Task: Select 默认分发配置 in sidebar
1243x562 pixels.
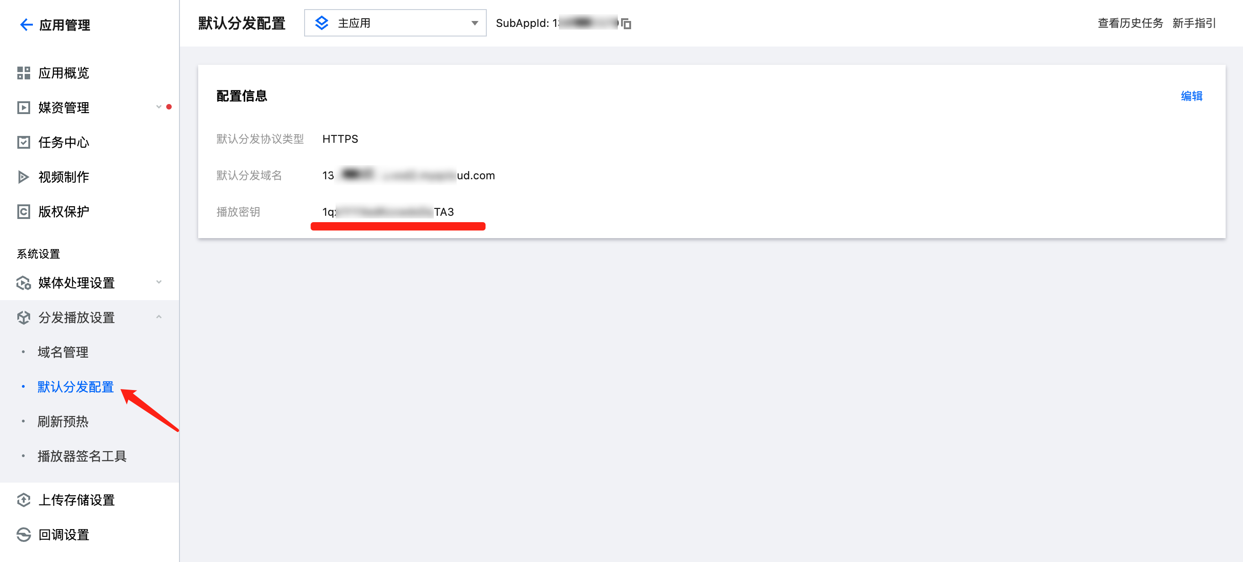Action: tap(76, 386)
